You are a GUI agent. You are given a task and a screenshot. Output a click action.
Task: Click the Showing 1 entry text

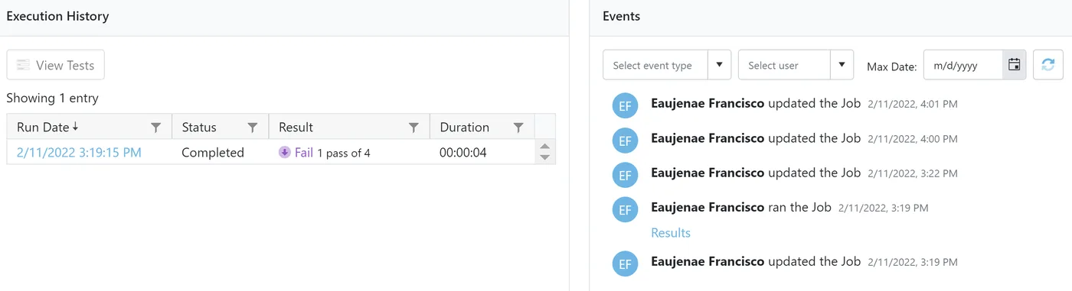point(53,98)
